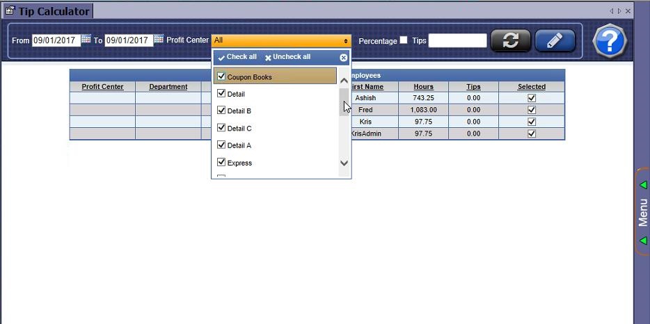Click the pencil edit button
This screenshot has height=324, width=650.
(555, 40)
